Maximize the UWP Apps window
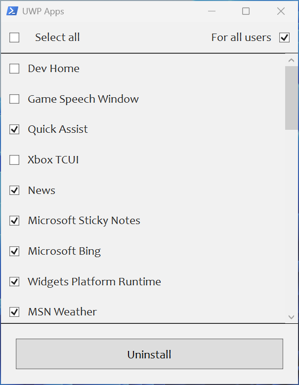This screenshot has height=385, width=299. (246, 11)
